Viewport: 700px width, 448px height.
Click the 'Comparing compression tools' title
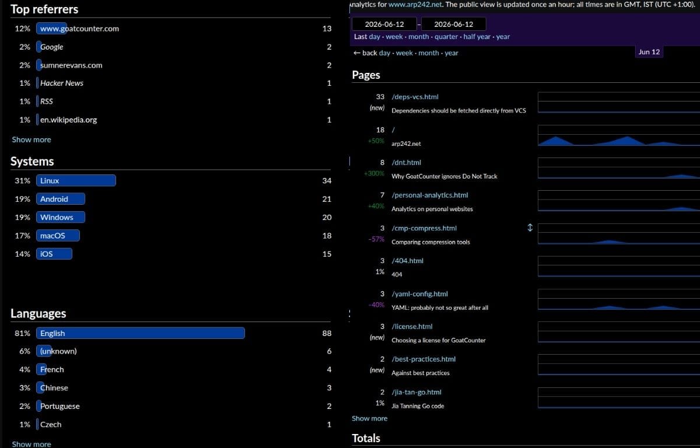pyautogui.click(x=430, y=242)
